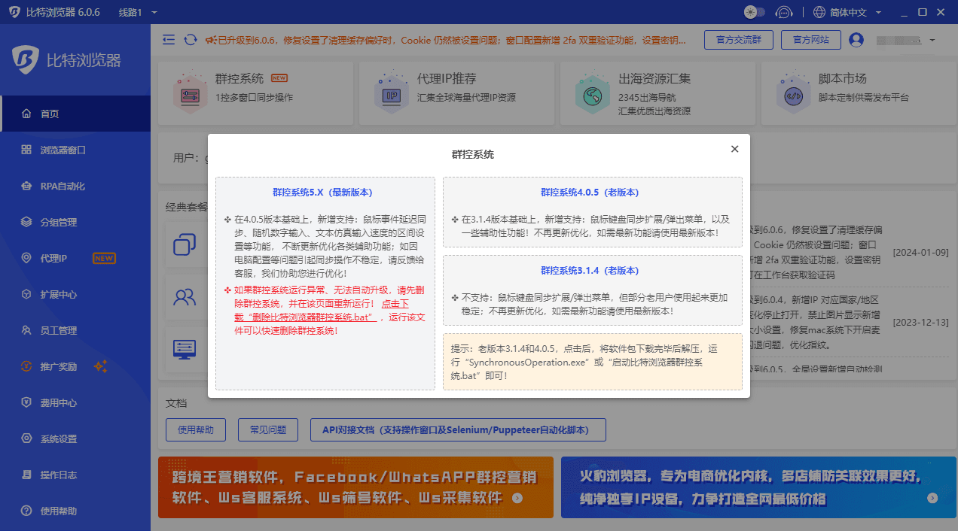
Task: Open 员工管理 in sidebar
Action: tap(75, 330)
